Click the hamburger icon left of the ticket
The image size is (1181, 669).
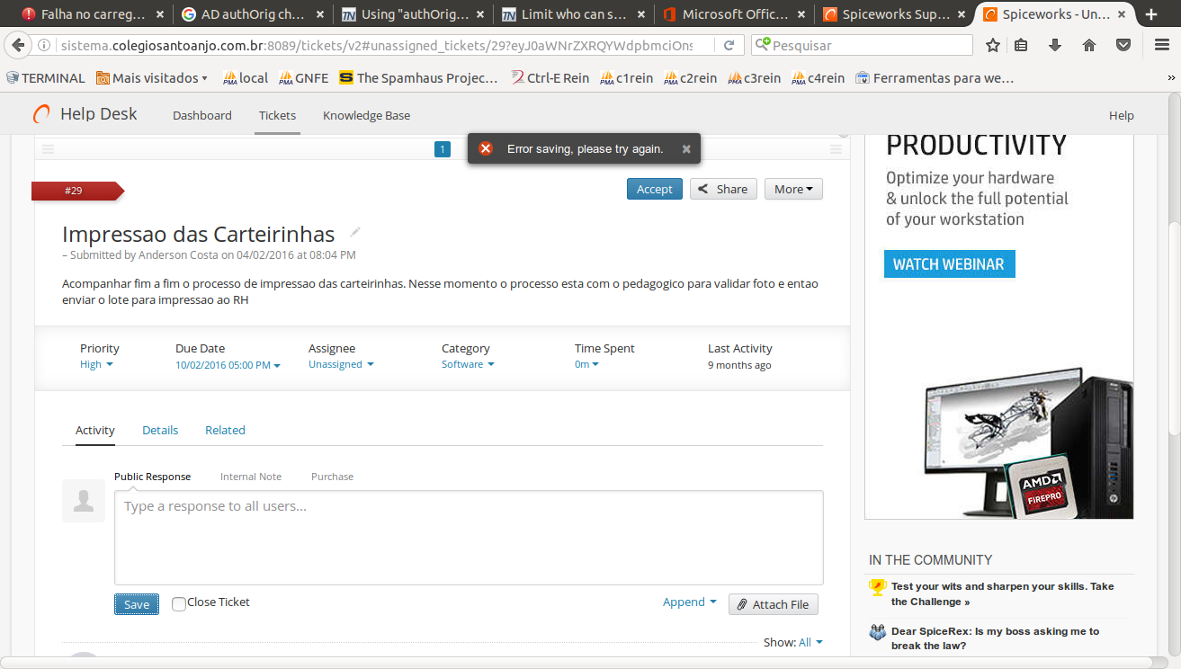[47, 149]
